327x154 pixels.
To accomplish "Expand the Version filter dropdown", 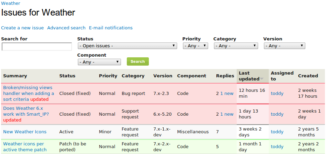I will point(285,46).
